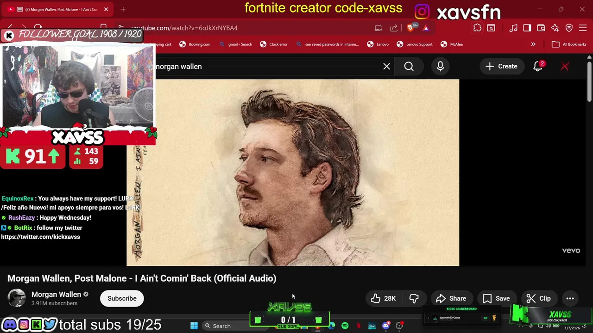Toggle the browser sidebar panel icon
593x333 pixels.
click(527, 28)
